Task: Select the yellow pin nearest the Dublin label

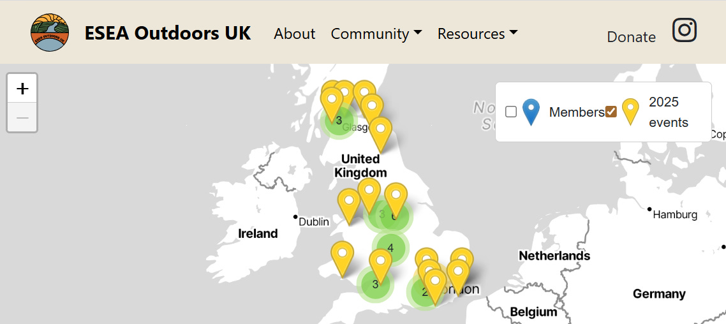Action: [x=349, y=207]
